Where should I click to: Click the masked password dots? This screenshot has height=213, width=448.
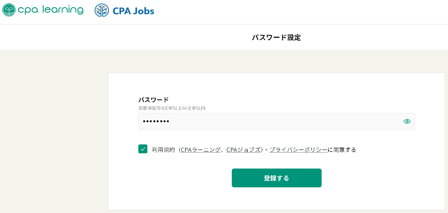[x=156, y=121]
